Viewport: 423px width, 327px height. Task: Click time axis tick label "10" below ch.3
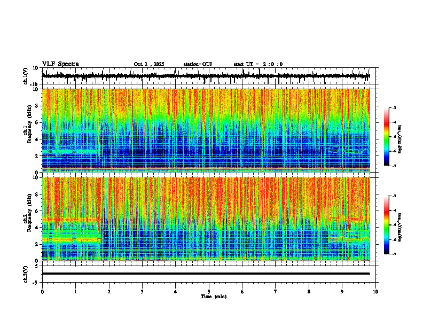pos(375,292)
